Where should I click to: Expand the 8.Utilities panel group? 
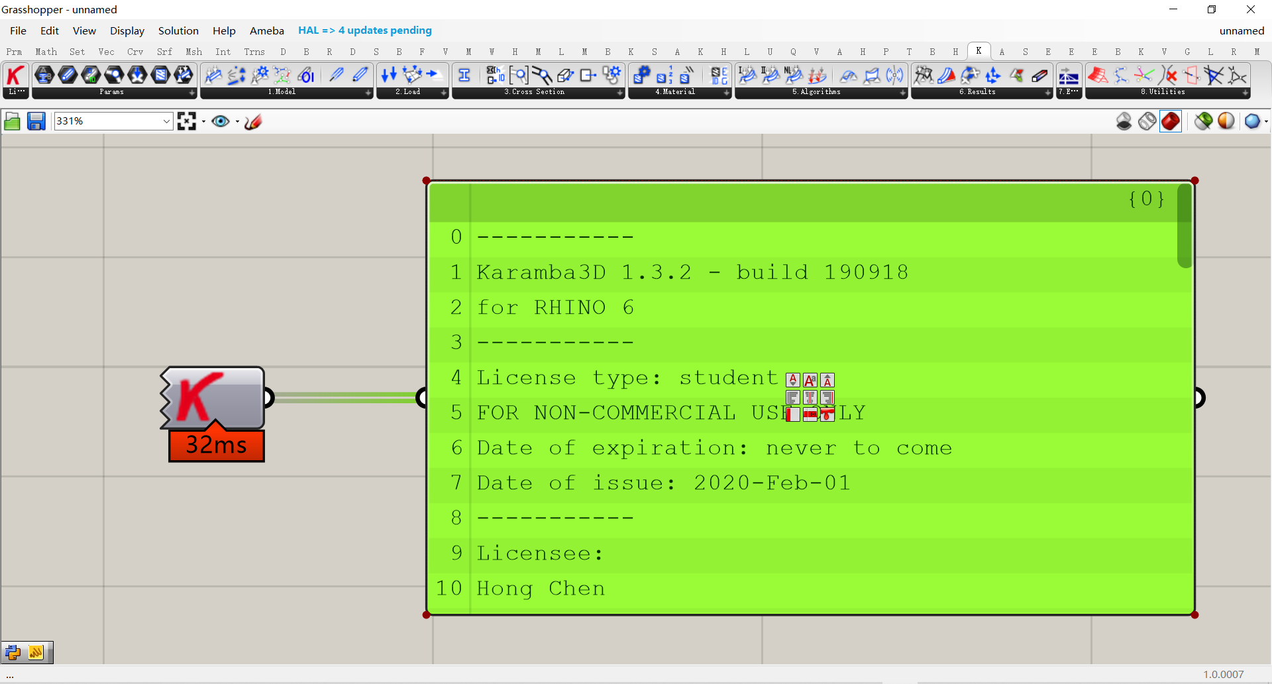(x=1246, y=93)
